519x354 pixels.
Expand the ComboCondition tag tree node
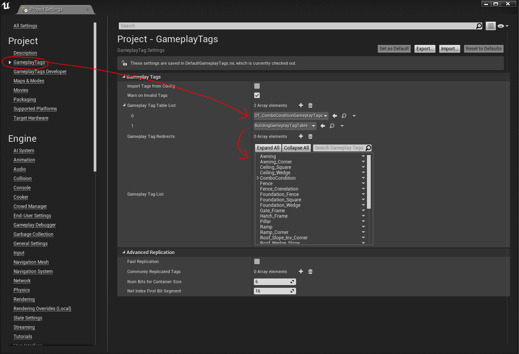point(258,178)
